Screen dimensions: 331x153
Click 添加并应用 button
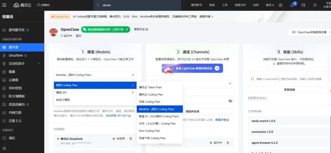click(x=192, y=111)
